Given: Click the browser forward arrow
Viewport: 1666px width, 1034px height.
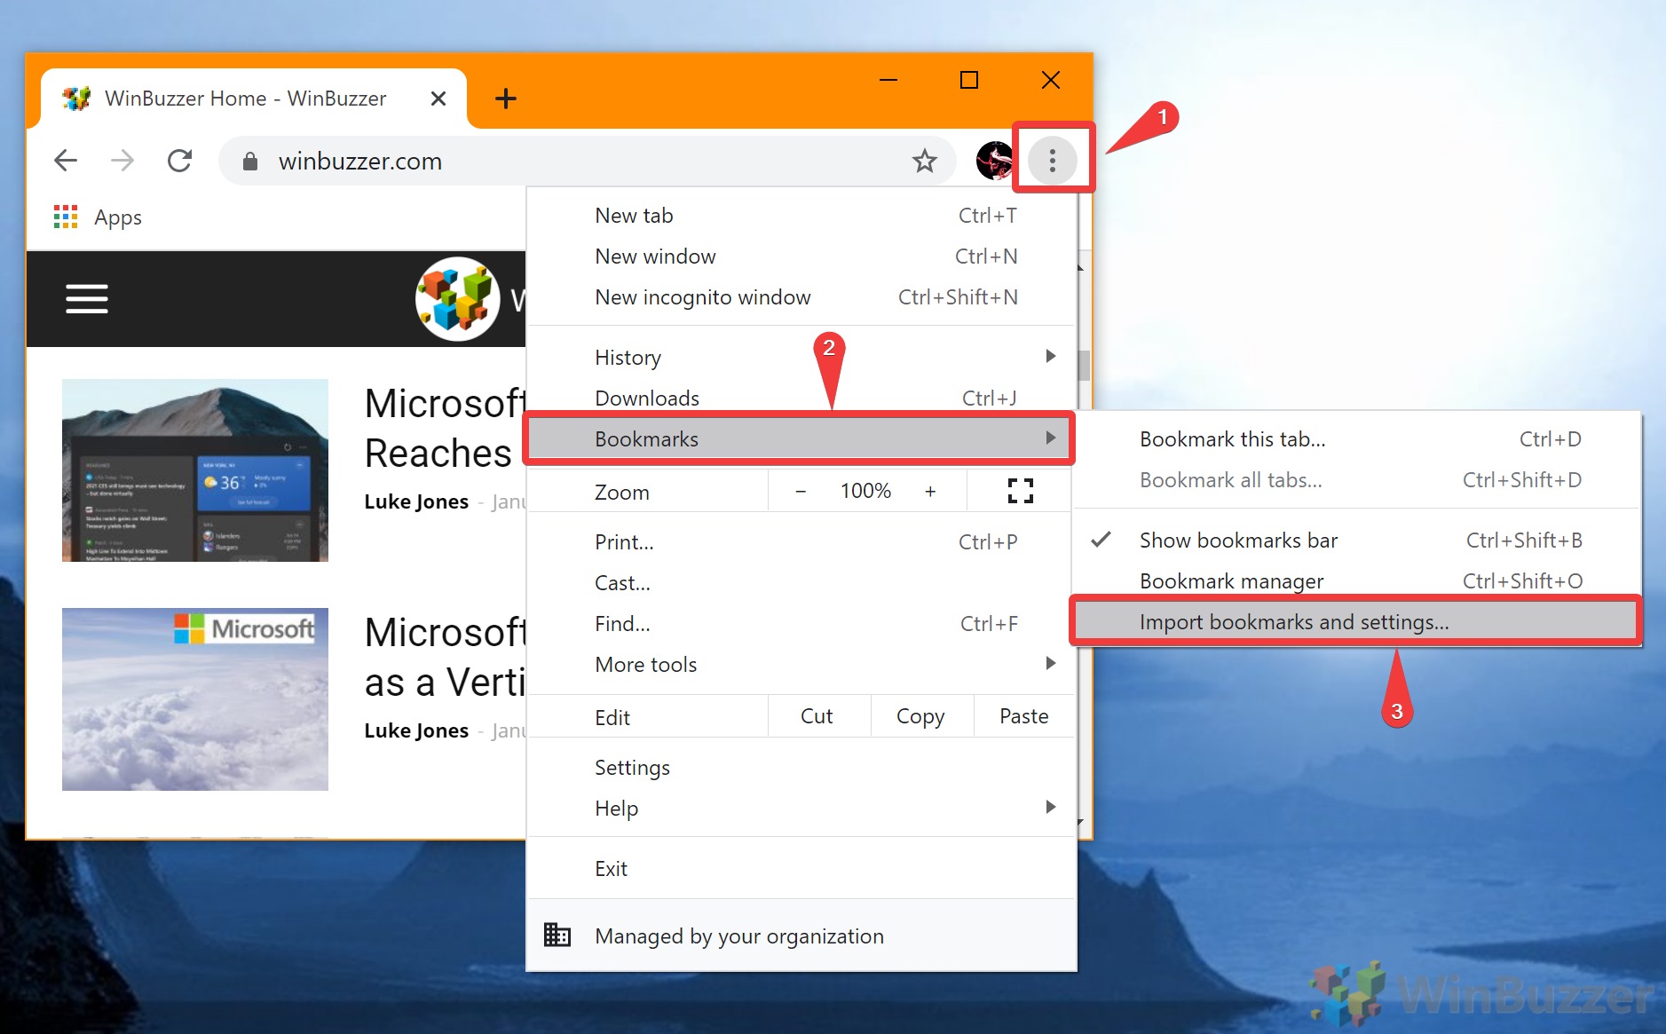Looking at the screenshot, I should click(x=122, y=161).
